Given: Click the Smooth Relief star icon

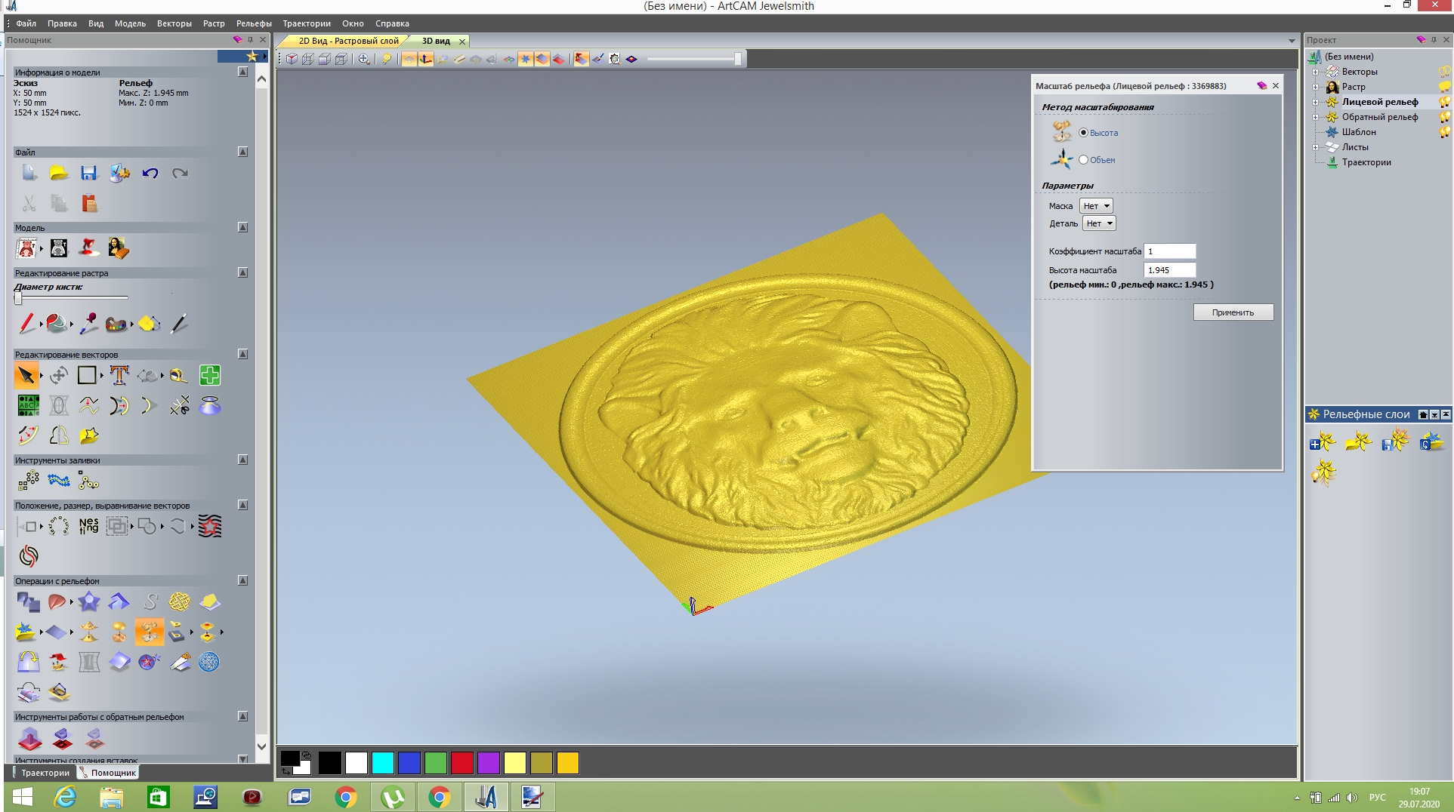Looking at the screenshot, I should tap(88, 601).
